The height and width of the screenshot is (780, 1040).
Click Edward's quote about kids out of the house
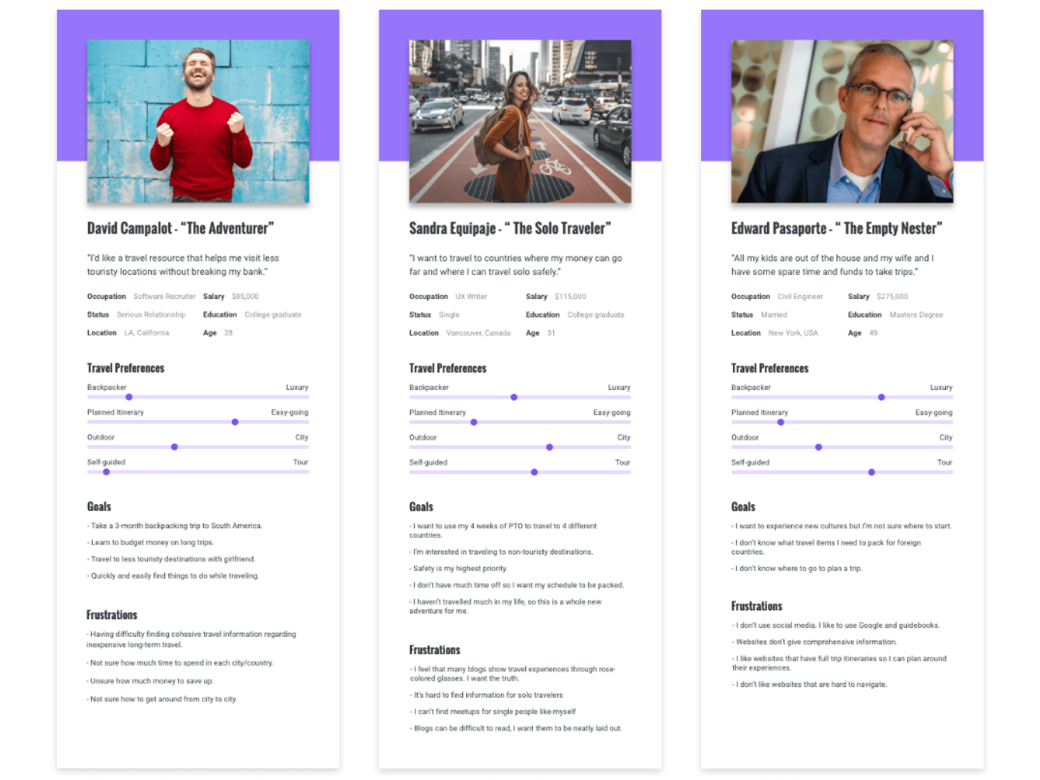(x=832, y=265)
